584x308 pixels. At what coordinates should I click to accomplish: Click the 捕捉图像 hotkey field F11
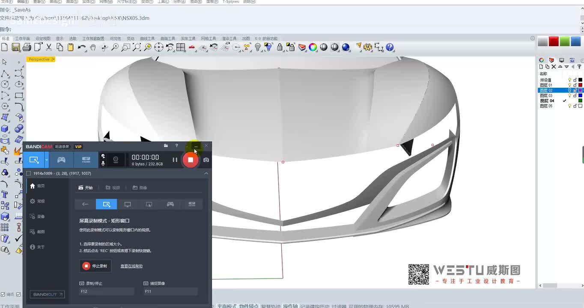pos(171,291)
